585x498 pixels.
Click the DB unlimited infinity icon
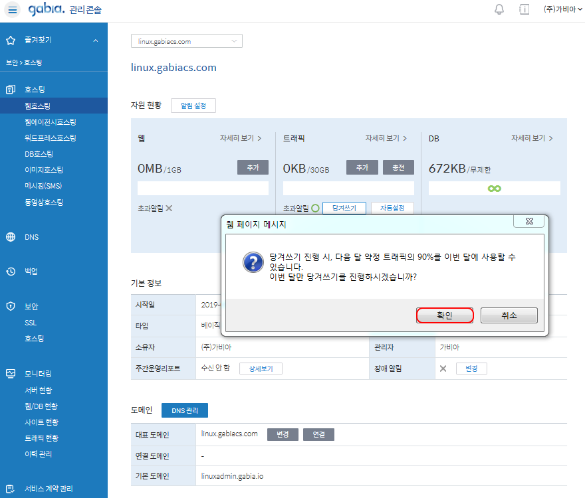[495, 189]
